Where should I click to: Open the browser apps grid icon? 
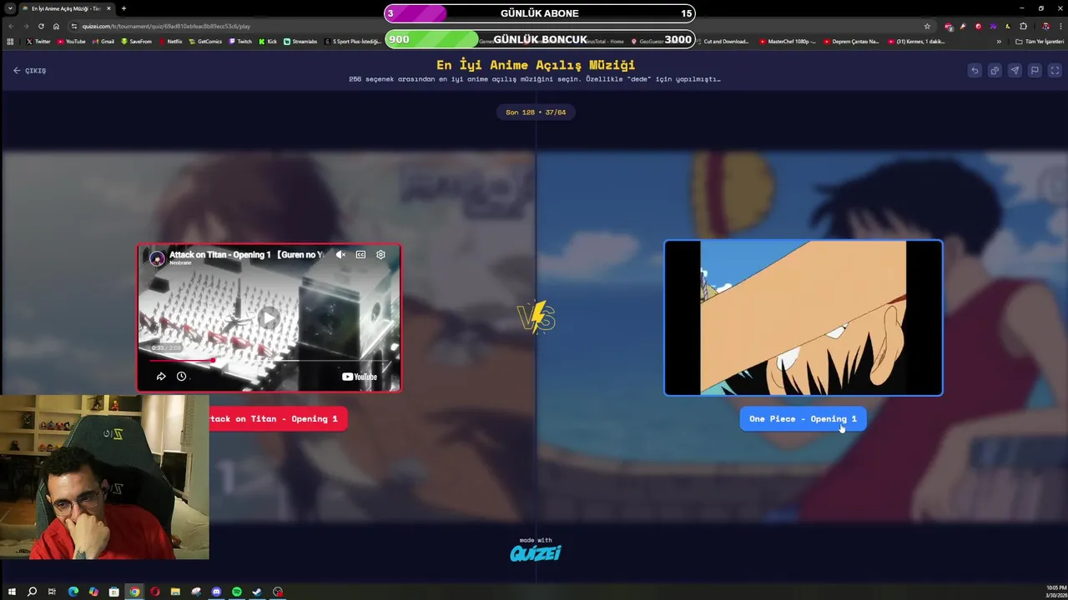pos(10,42)
